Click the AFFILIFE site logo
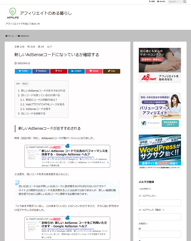 coord(13,13)
